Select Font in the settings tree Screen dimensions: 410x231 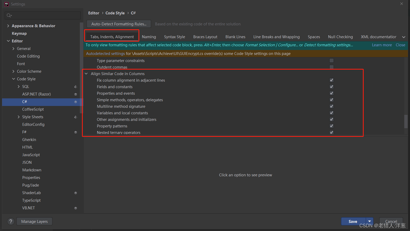tap(21, 64)
